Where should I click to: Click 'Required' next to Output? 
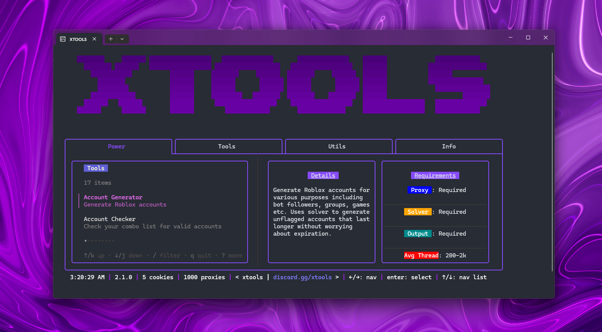pyautogui.click(x=452, y=234)
